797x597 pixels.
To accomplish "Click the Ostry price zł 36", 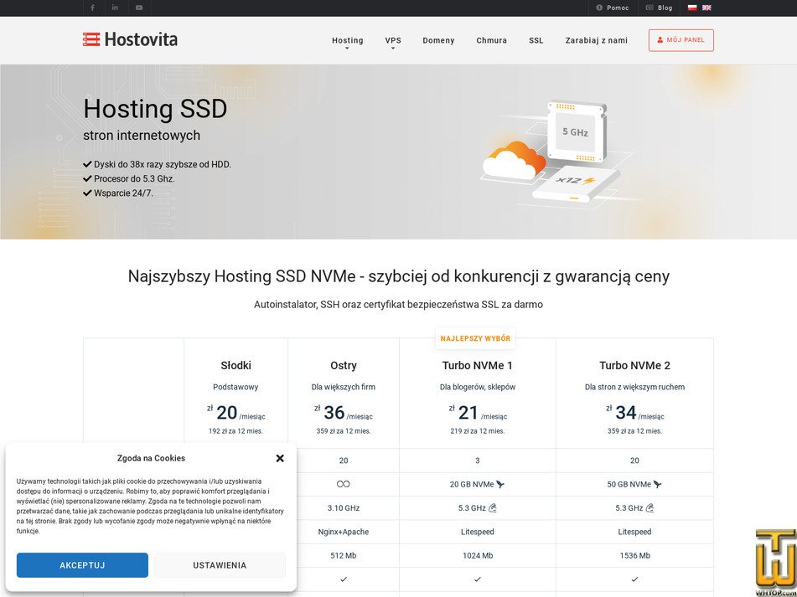I will click(344, 413).
